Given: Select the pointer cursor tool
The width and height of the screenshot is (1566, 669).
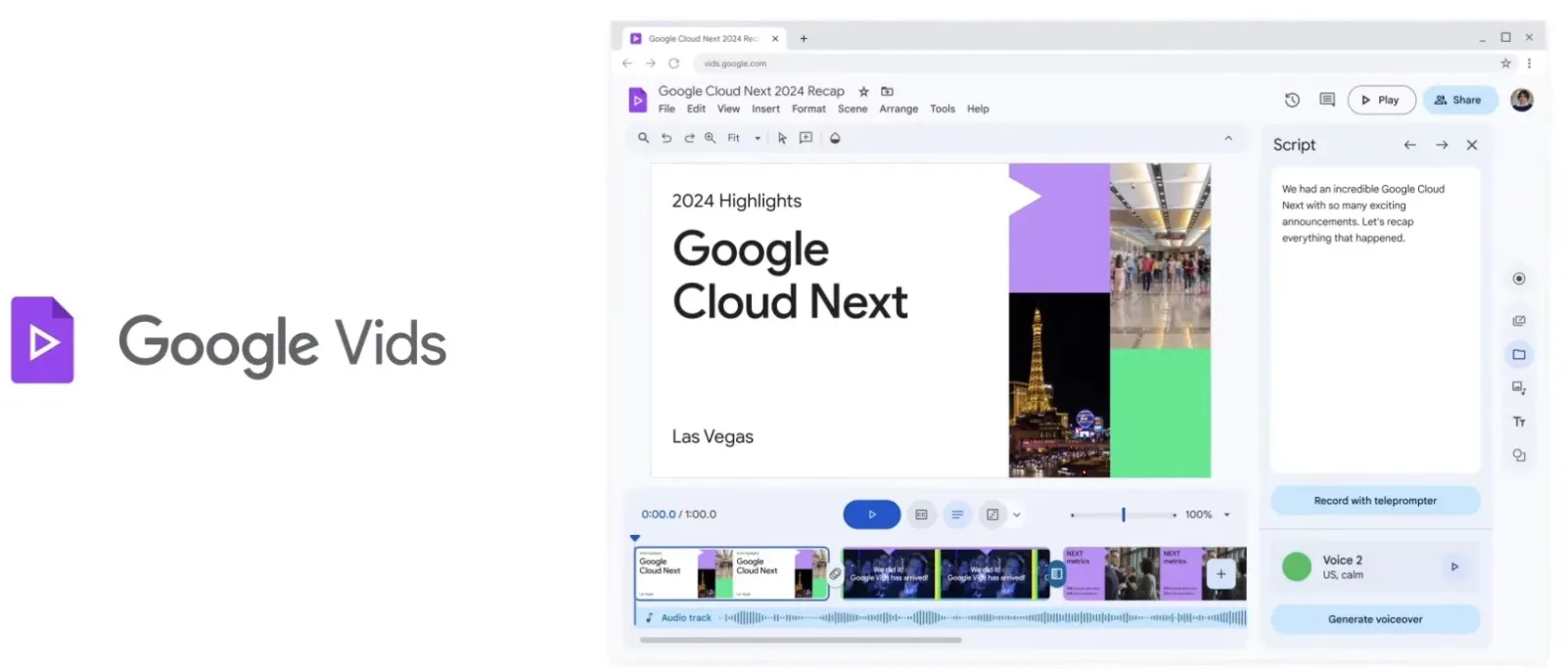Looking at the screenshot, I should tap(782, 138).
